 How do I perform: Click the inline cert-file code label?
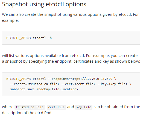point(56,107)
